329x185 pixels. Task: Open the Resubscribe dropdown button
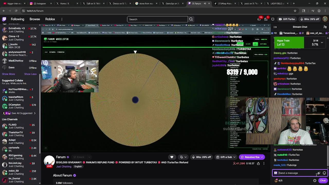252,157
